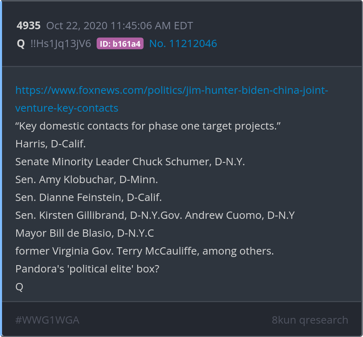The image size is (363, 337).
Task: Click the Mayor Bill de Blasio line
Action: click(x=84, y=233)
